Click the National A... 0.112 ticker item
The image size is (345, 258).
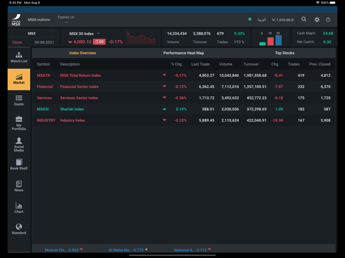[x=193, y=250]
